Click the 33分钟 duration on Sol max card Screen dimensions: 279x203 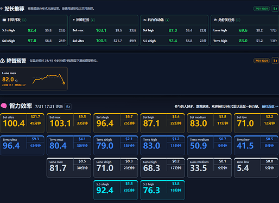click(83, 123)
